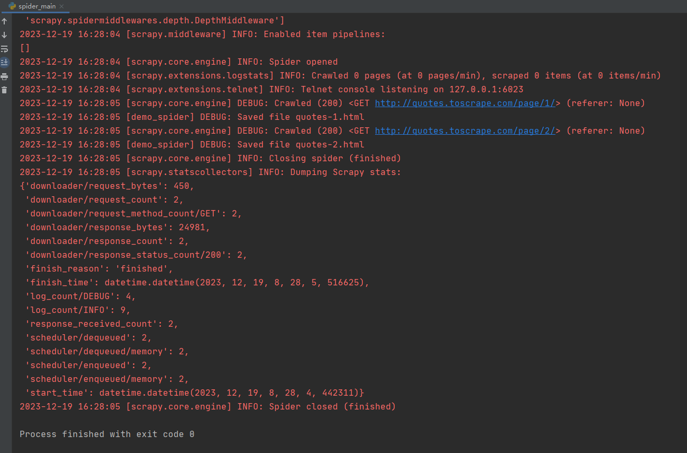
Task: Click 'Crawled 0 pages' logstats line
Action: (341, 75)
